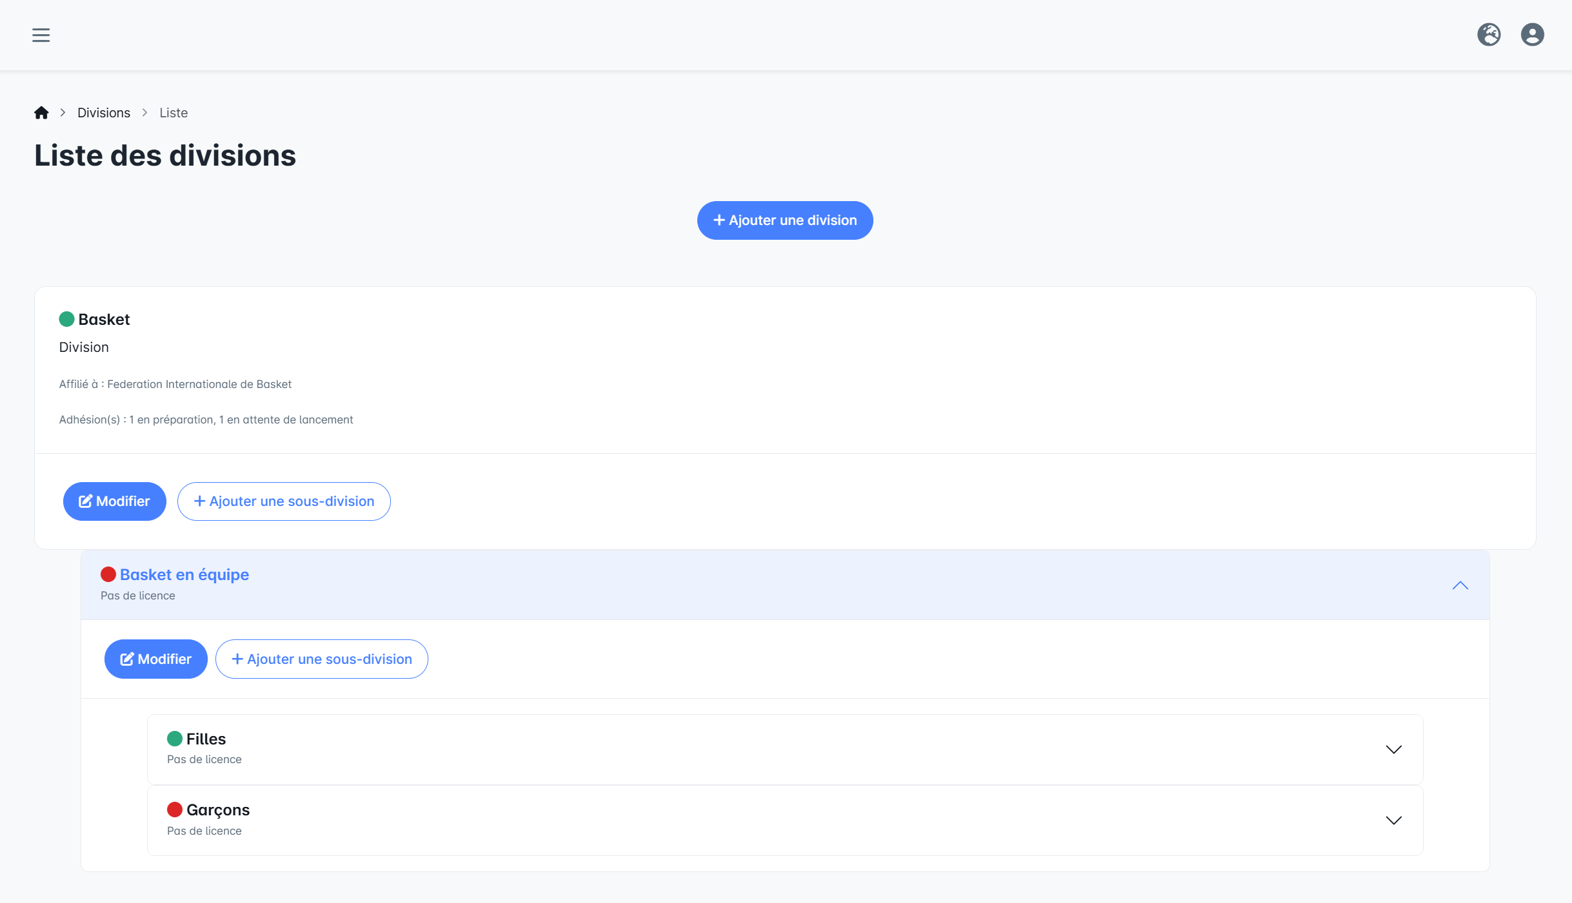Click the green status dot beside Filles

(x=175, y=739)
